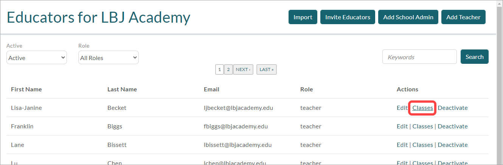The image size is (503, 165).
Task: Go to page 2 of educators
Action: [228, 69]
